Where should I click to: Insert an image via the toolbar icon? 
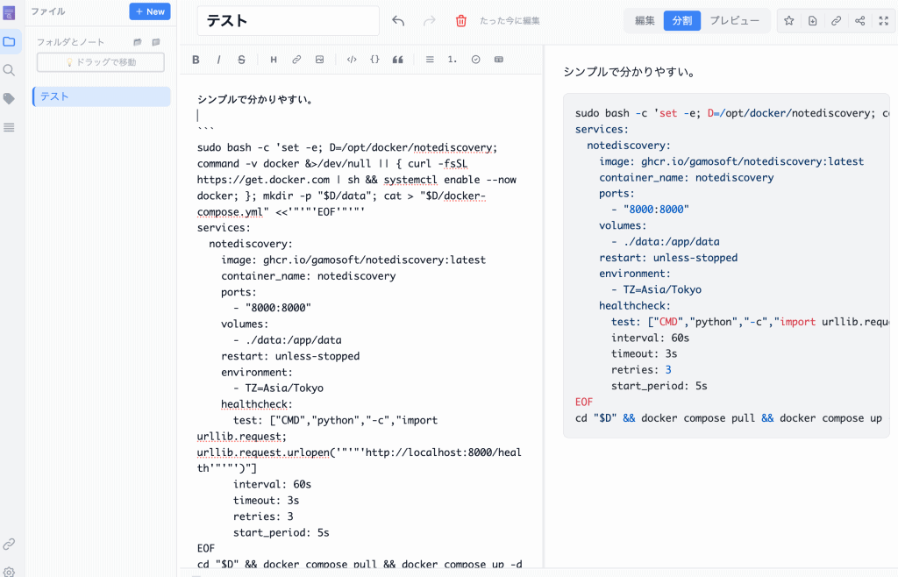pyautogui.click(x=319, y=60)
